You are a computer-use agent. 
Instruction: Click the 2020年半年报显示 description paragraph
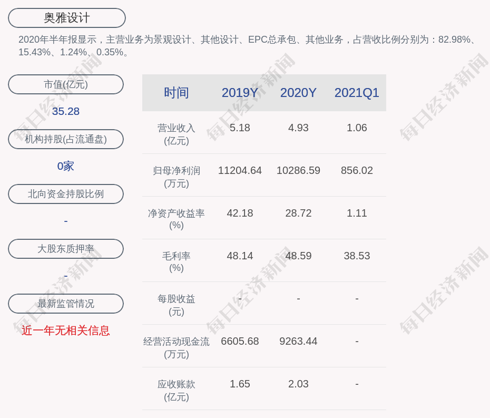click(x=247, y=46)
